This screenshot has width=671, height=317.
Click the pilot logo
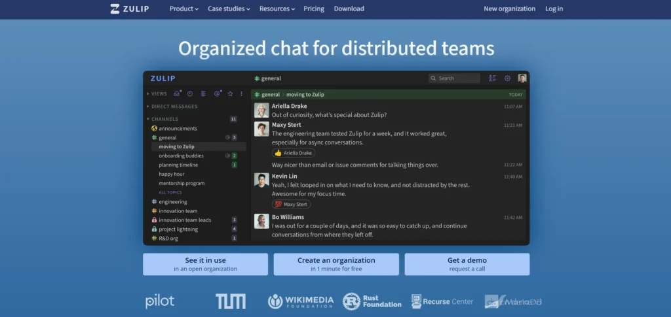160,301
